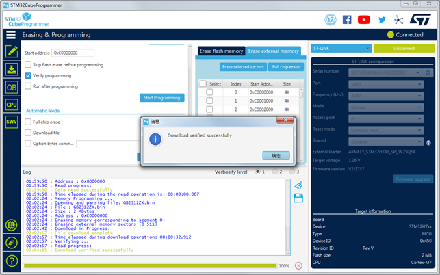
Task: Open Access port dropdown
Action: [x=386, y=119]
